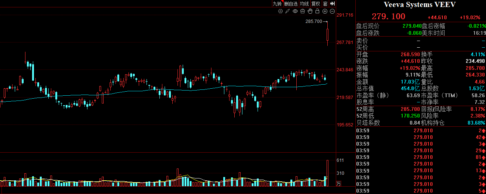
Task: Toggle the eye visibility icon
Action: [295, 11]
